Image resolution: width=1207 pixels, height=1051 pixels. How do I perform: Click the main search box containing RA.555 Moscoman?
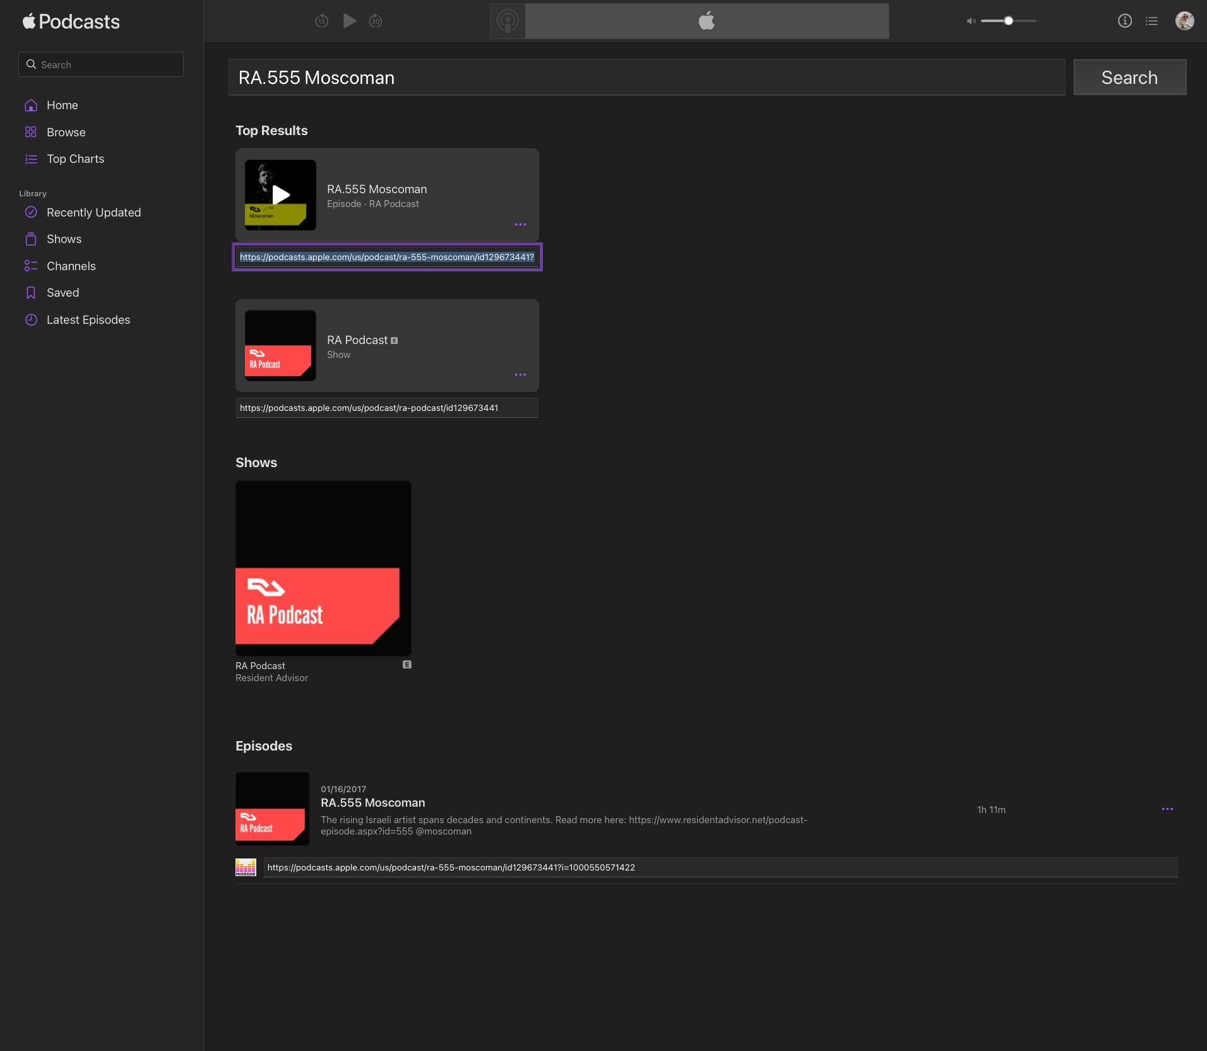tap(646, 78)
